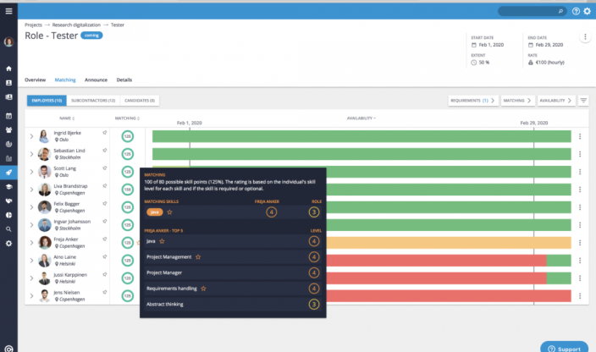Open the hamburger menu in sidebar
This screenshot has height=352, width=596.
point(8,11)
